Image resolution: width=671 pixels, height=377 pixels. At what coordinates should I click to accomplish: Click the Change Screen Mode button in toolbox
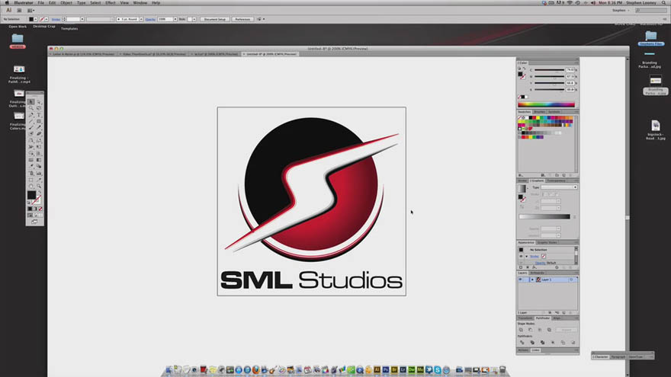point(34,222)
